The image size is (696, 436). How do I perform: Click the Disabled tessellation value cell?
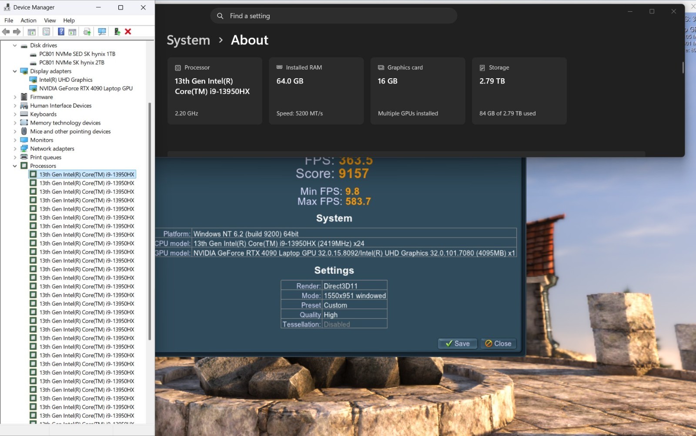coord(355,324)
